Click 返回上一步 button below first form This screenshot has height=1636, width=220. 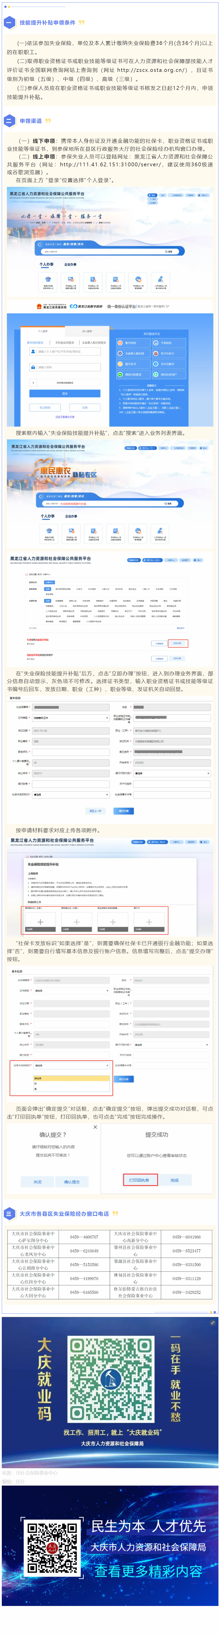coord(95,811)
